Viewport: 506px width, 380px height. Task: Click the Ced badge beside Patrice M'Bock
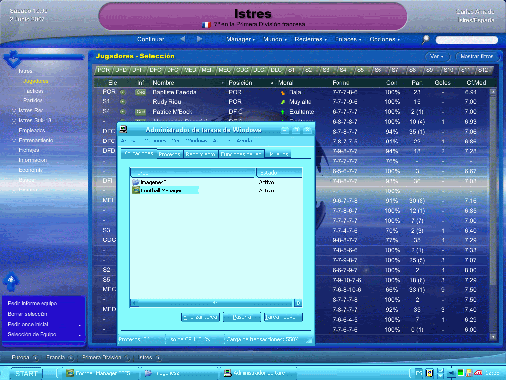(141, 112)
